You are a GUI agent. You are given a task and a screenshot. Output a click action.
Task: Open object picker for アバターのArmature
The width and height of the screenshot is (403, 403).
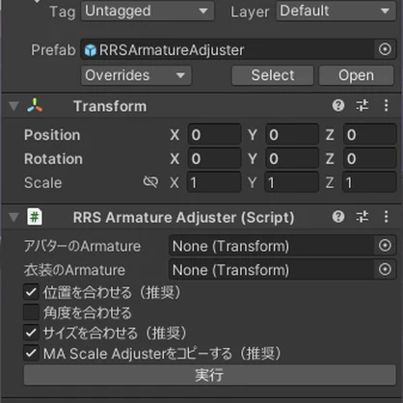pos(385,246)
